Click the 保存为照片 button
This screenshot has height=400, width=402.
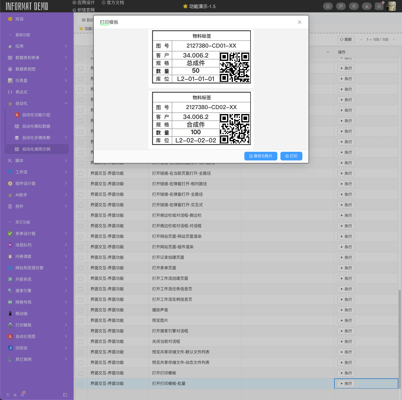261,156
